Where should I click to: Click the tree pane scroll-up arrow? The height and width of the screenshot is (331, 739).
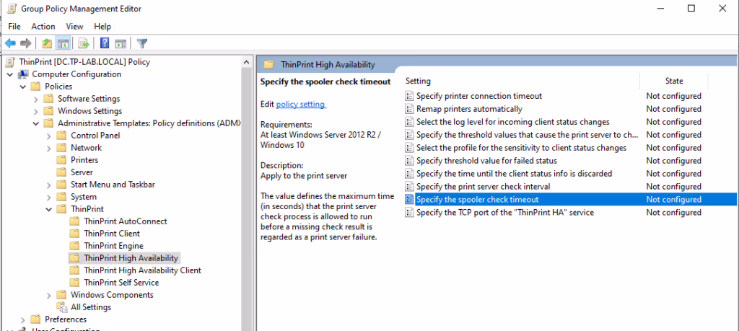(246, 62)
